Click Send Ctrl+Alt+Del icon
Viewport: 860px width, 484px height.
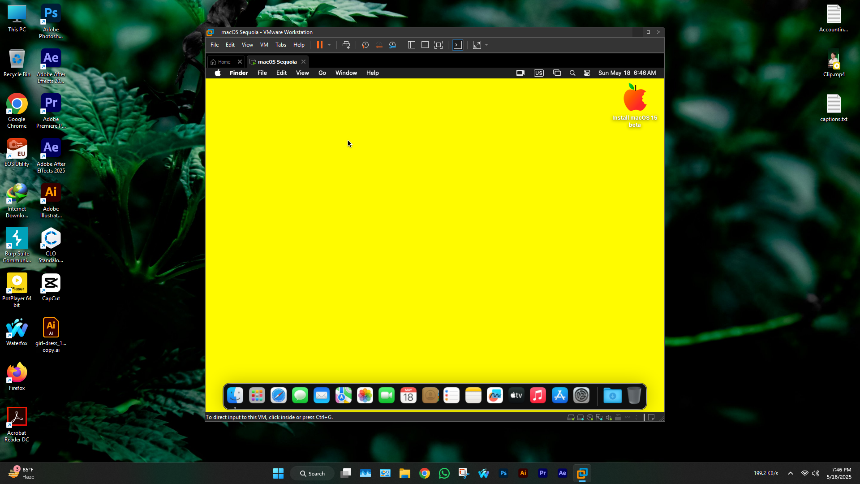pyautogui.click(x=346, y=45)
